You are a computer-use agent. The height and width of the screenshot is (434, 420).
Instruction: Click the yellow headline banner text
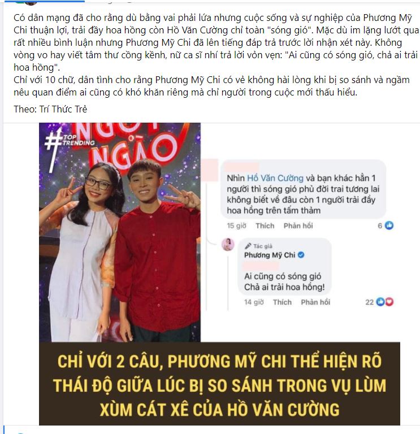[x=219, y=385]
